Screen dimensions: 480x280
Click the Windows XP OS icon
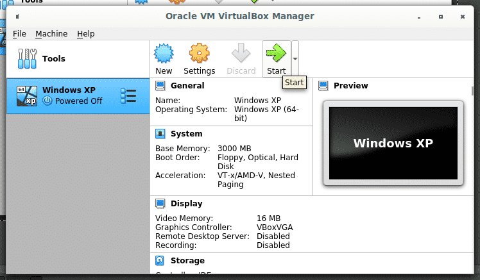pos(26,95)
